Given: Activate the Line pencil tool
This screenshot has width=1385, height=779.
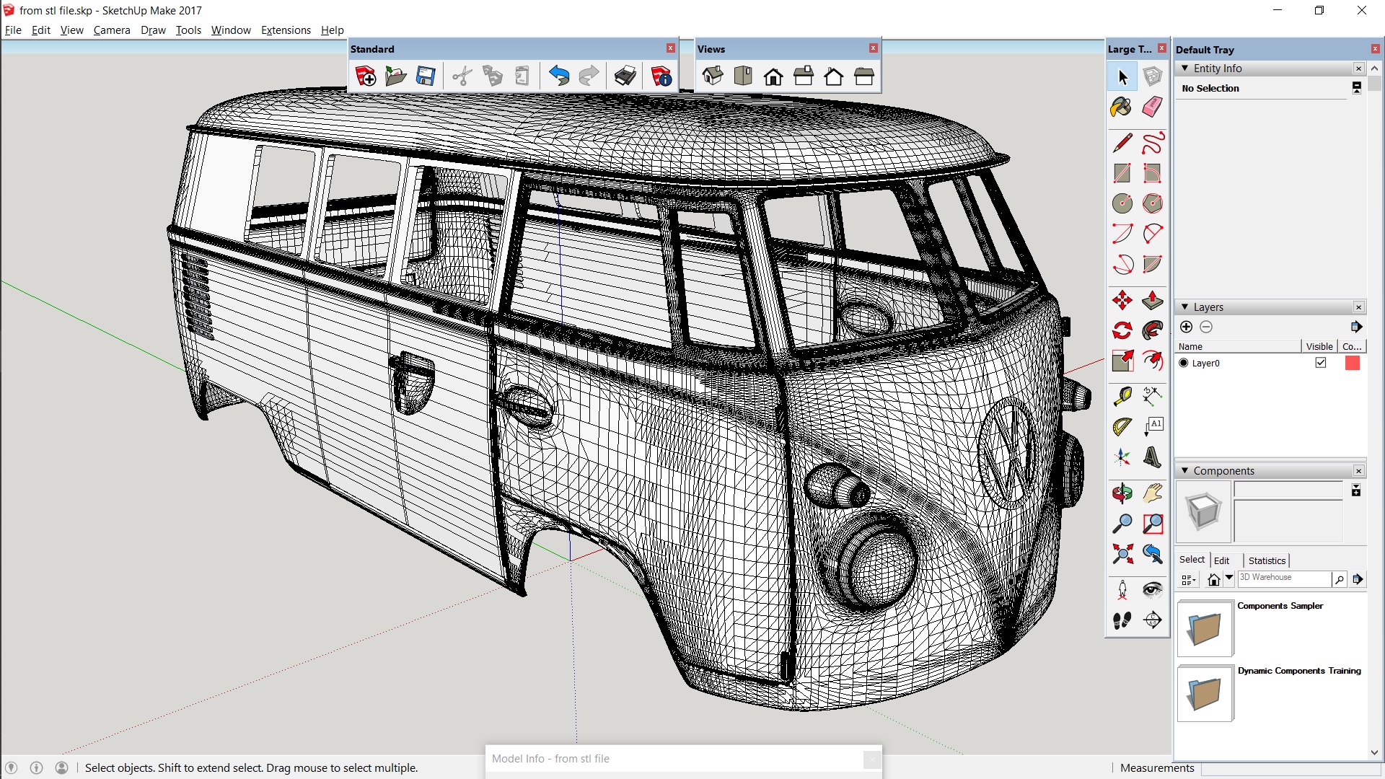Looking at the screenshot, I should 1122,143.
